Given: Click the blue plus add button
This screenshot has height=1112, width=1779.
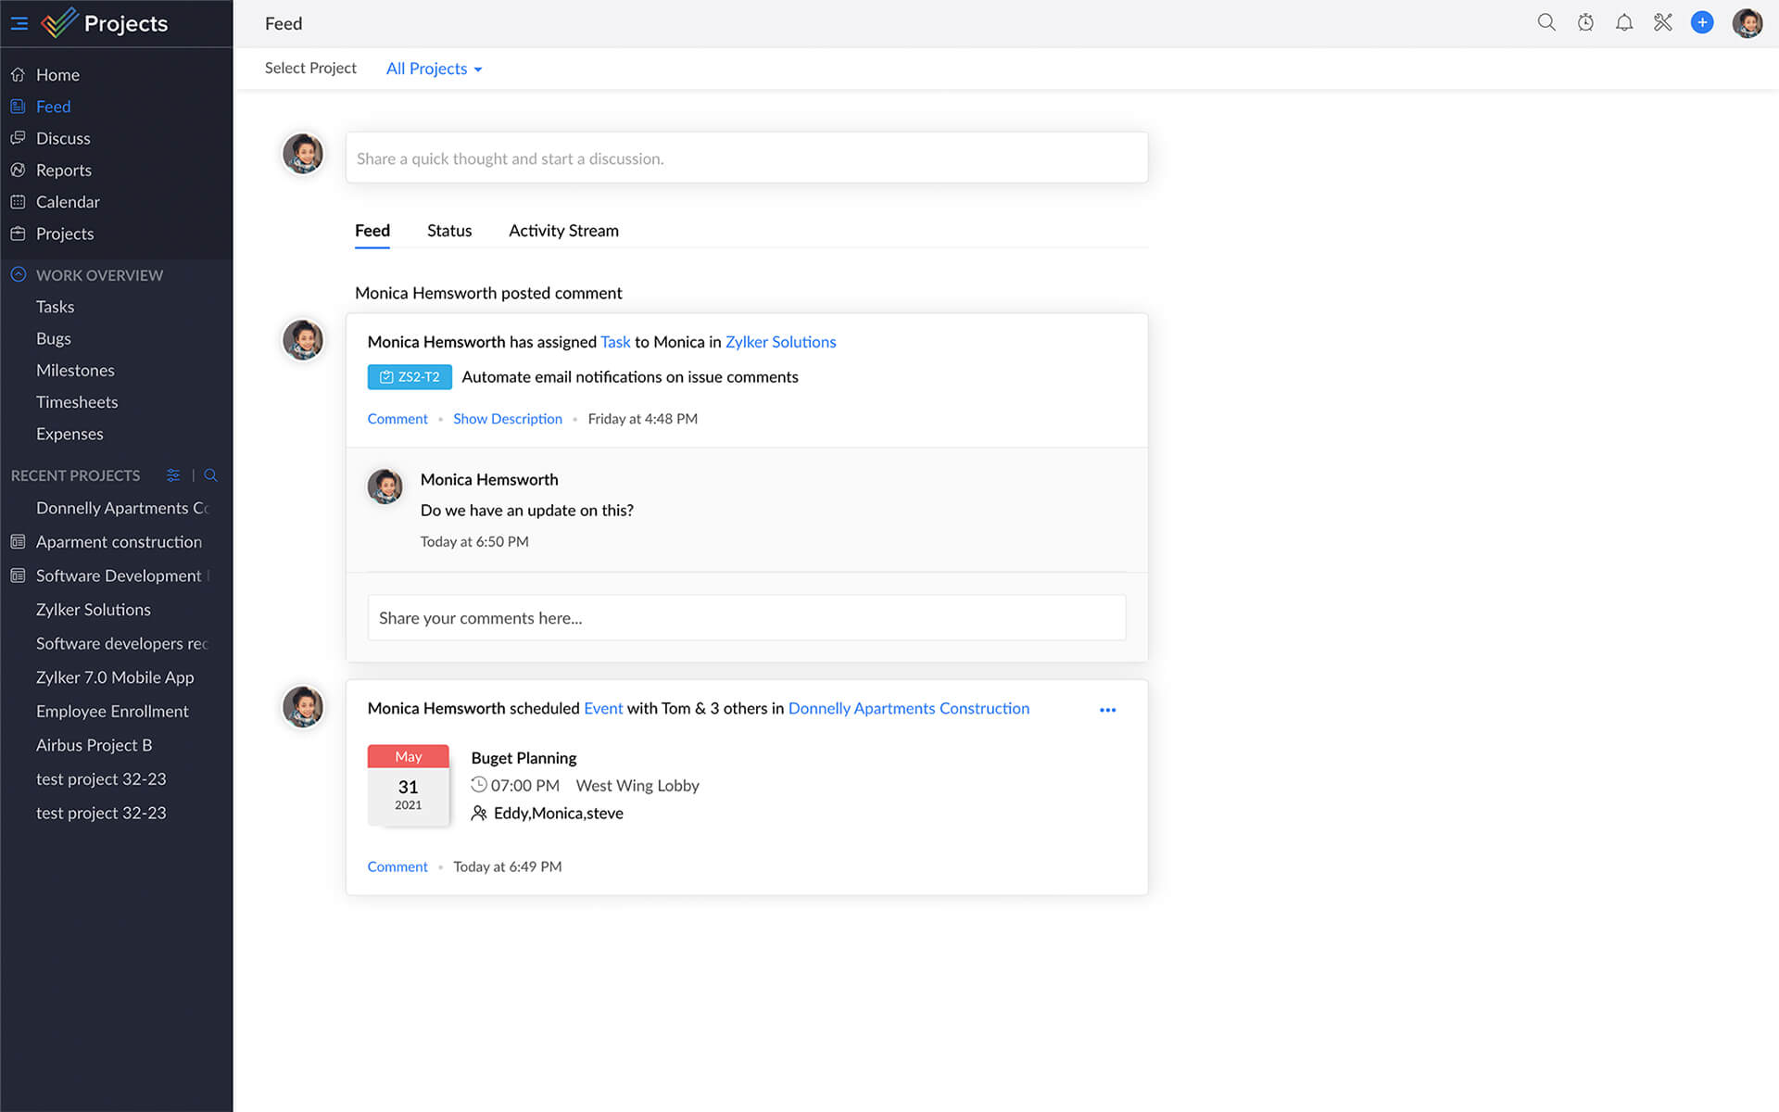Looking at the screenshot, I should pyautogui.click(x=1702, y=22).
